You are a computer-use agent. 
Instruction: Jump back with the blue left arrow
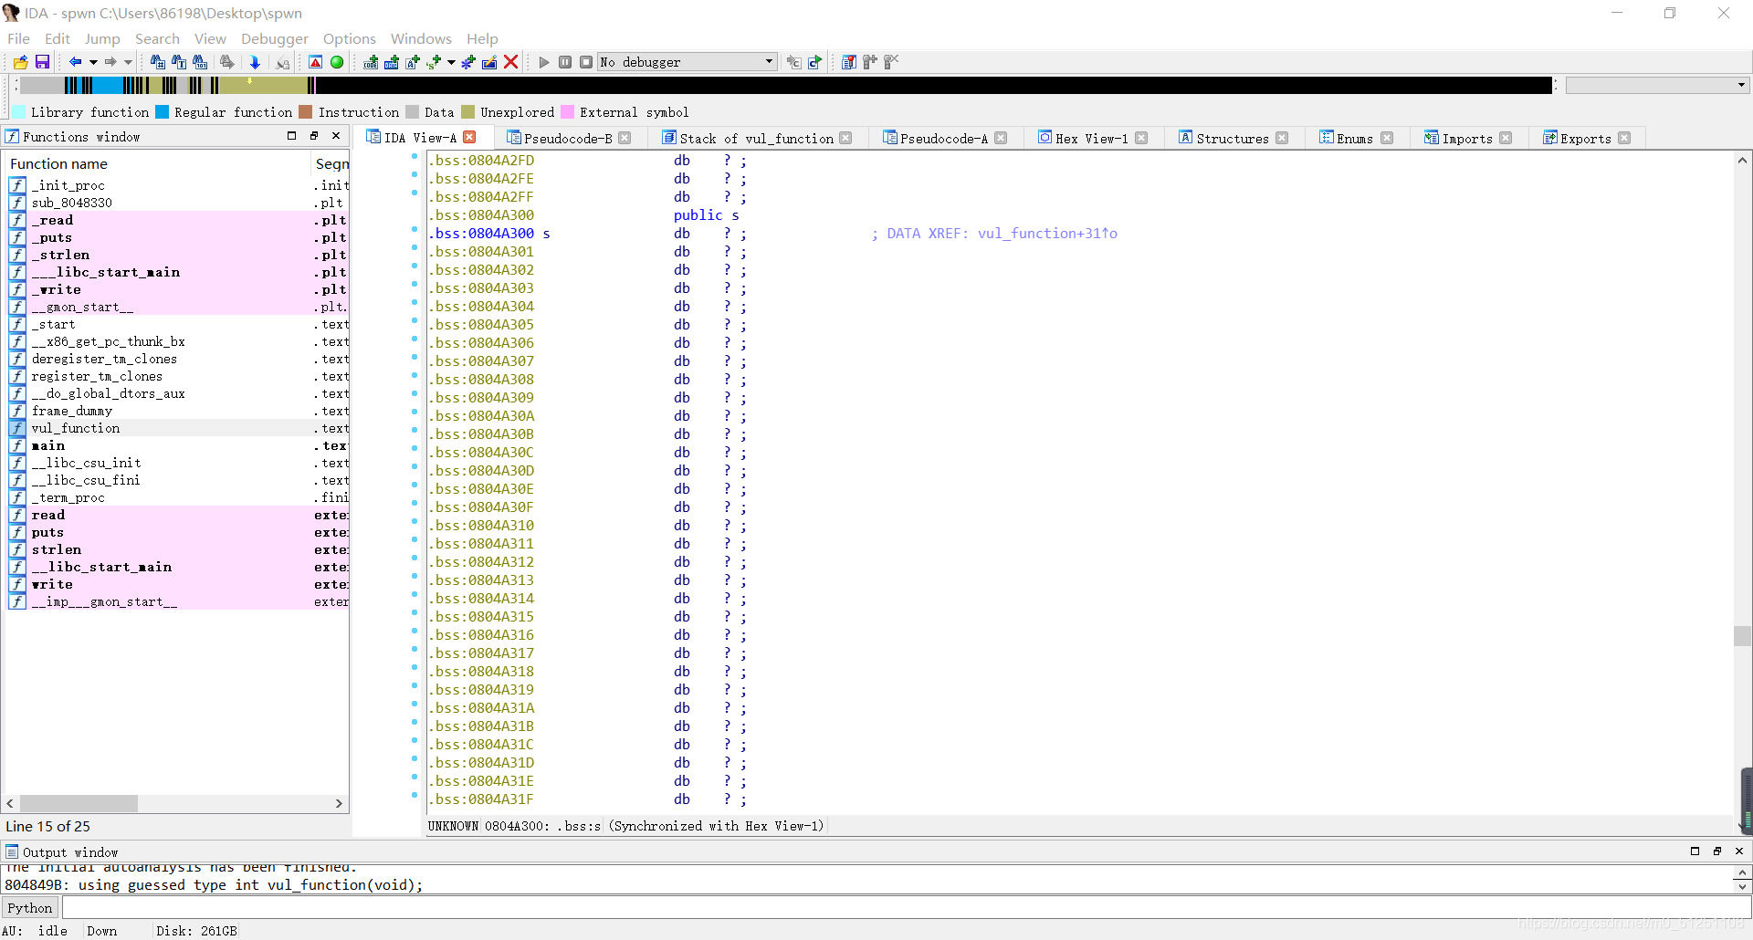click(x=76, y=62)
